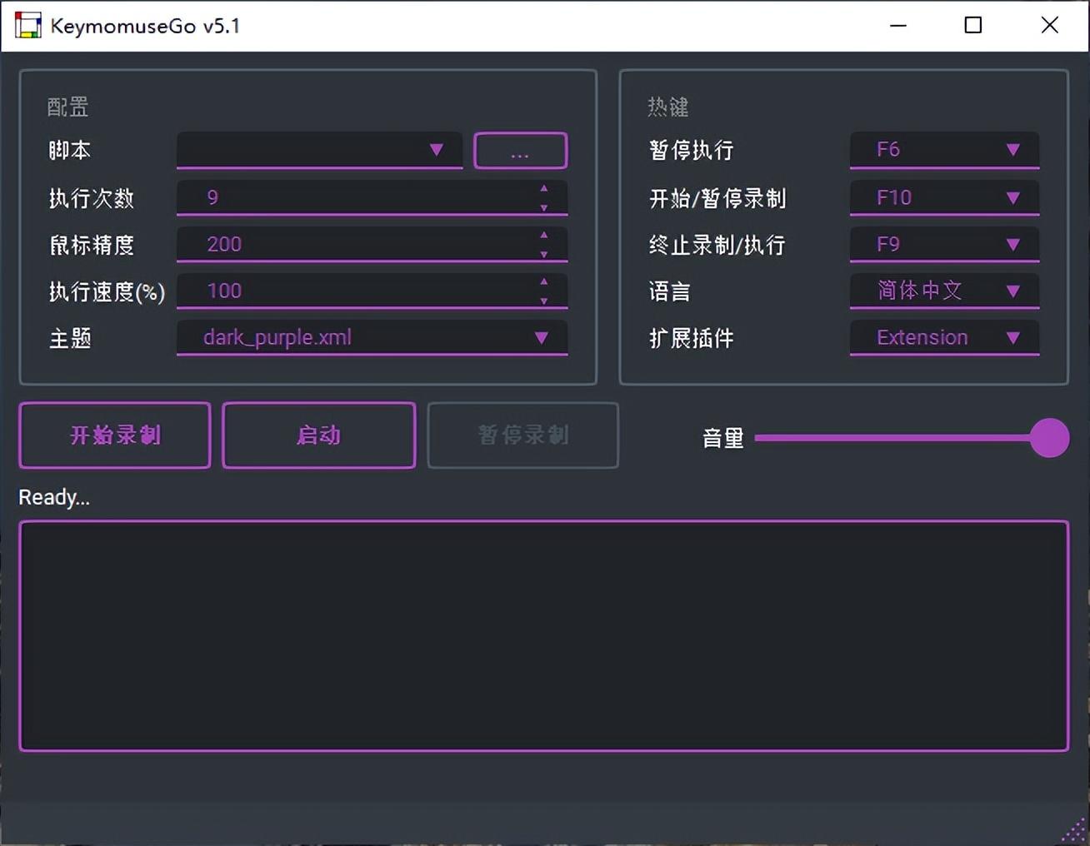
Task: Click the KeymouseGo v5.1 window title
Action: [x=145, y=26]
